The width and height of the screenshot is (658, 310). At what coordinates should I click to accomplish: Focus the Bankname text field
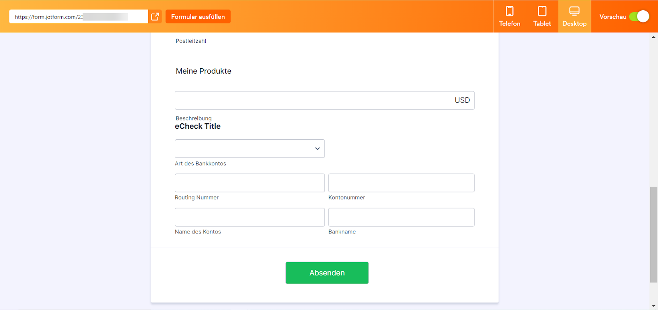click(401, 217)
